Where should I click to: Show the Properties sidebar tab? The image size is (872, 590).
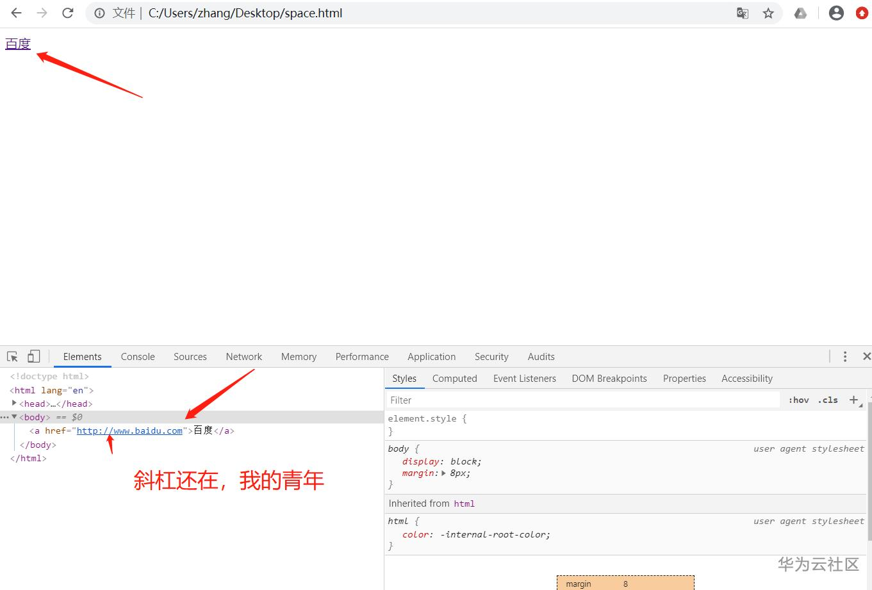pyautogui.click(x=684, y=379)
